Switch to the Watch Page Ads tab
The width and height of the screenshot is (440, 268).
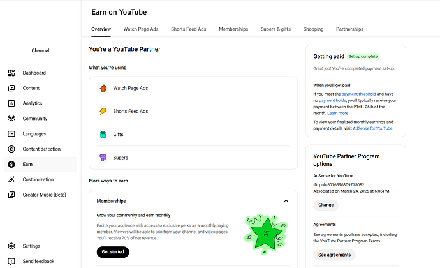click(141, 29)
